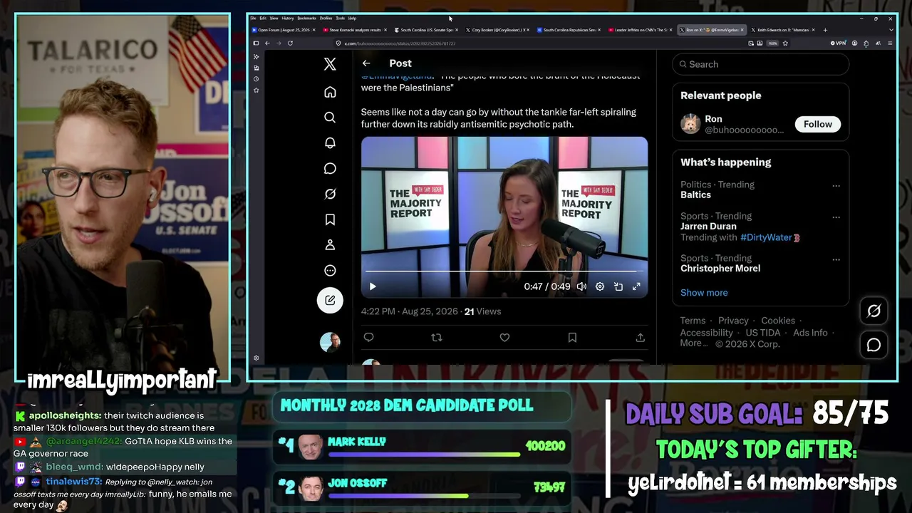
Task: Bookmark the page with the toolbar star
Action: [785, 43]
